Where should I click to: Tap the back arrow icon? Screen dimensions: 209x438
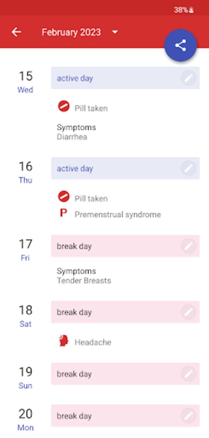16,32
